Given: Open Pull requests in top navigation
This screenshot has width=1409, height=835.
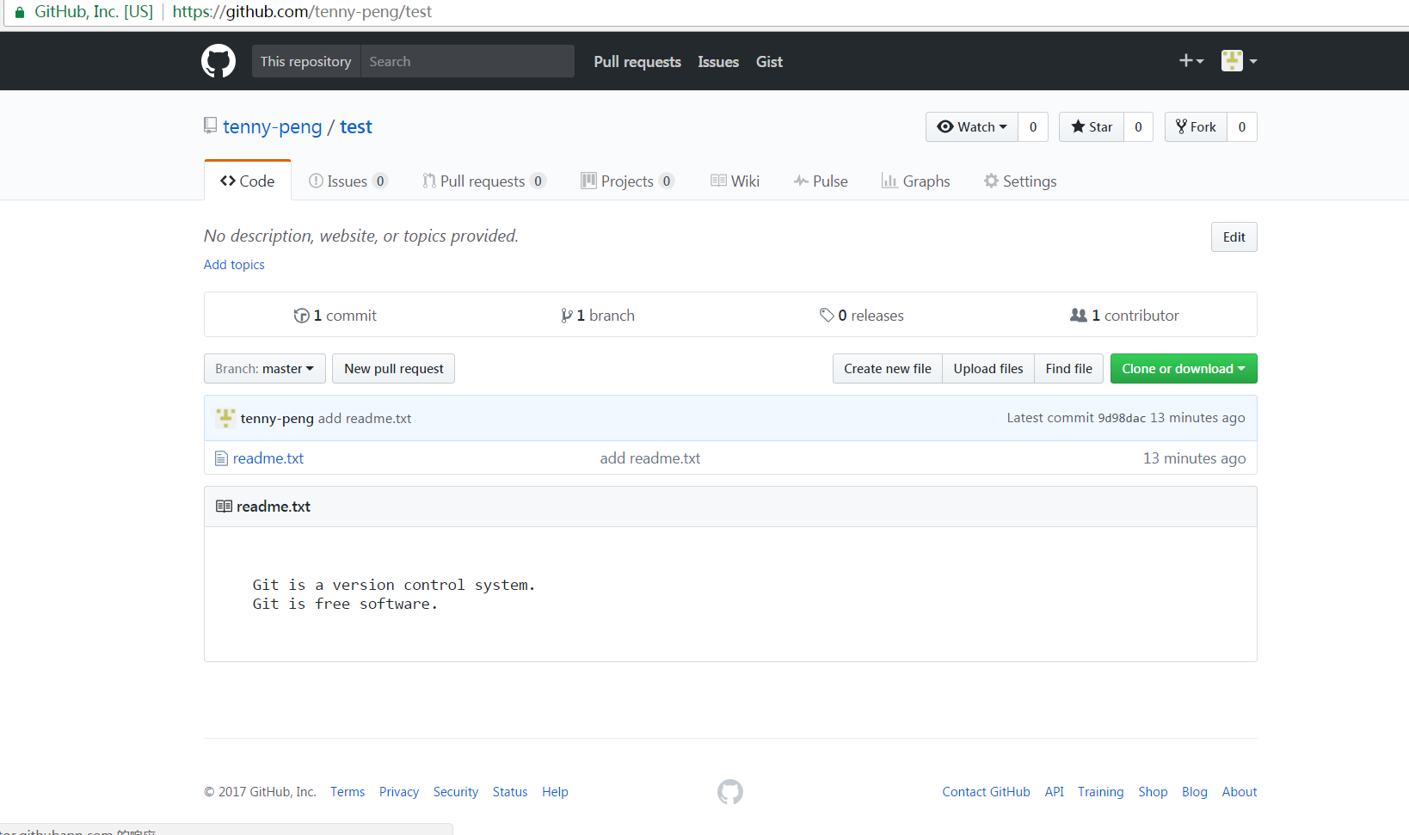Looking at the screenshot, I should pyautogui.click(x=637, y=62).
